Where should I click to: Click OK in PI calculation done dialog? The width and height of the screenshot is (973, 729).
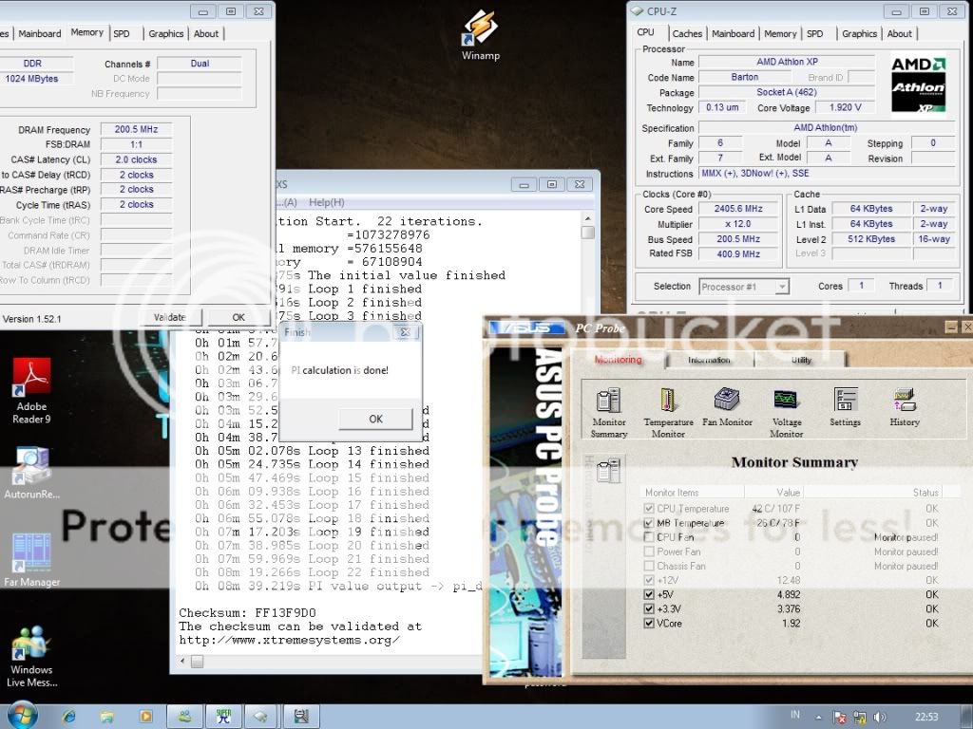coord(375,419)
